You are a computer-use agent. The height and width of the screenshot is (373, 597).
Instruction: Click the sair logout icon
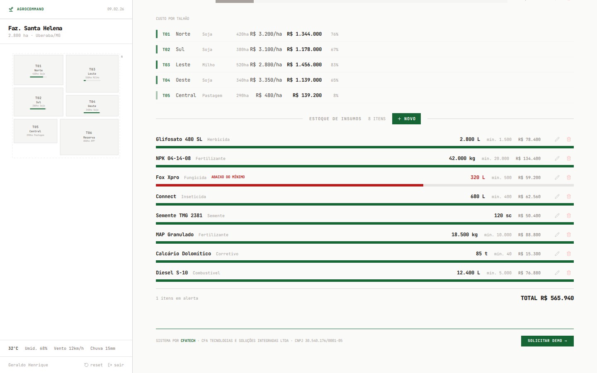109,365
